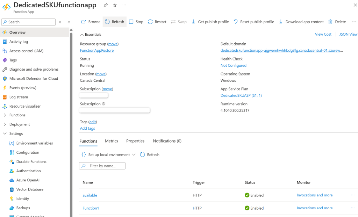Open ellipsis menu beside the app title
This screenshot has width=358, height=217.
[124, 5]
